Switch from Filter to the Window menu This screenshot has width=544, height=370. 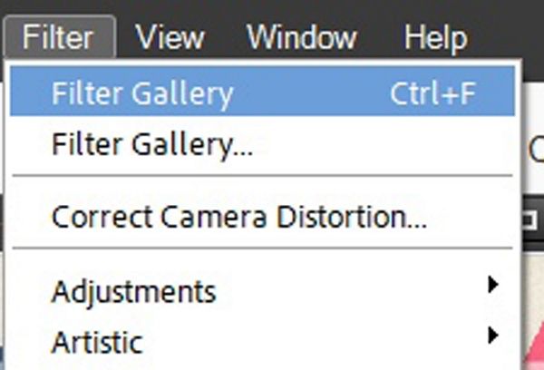[301, 37]
